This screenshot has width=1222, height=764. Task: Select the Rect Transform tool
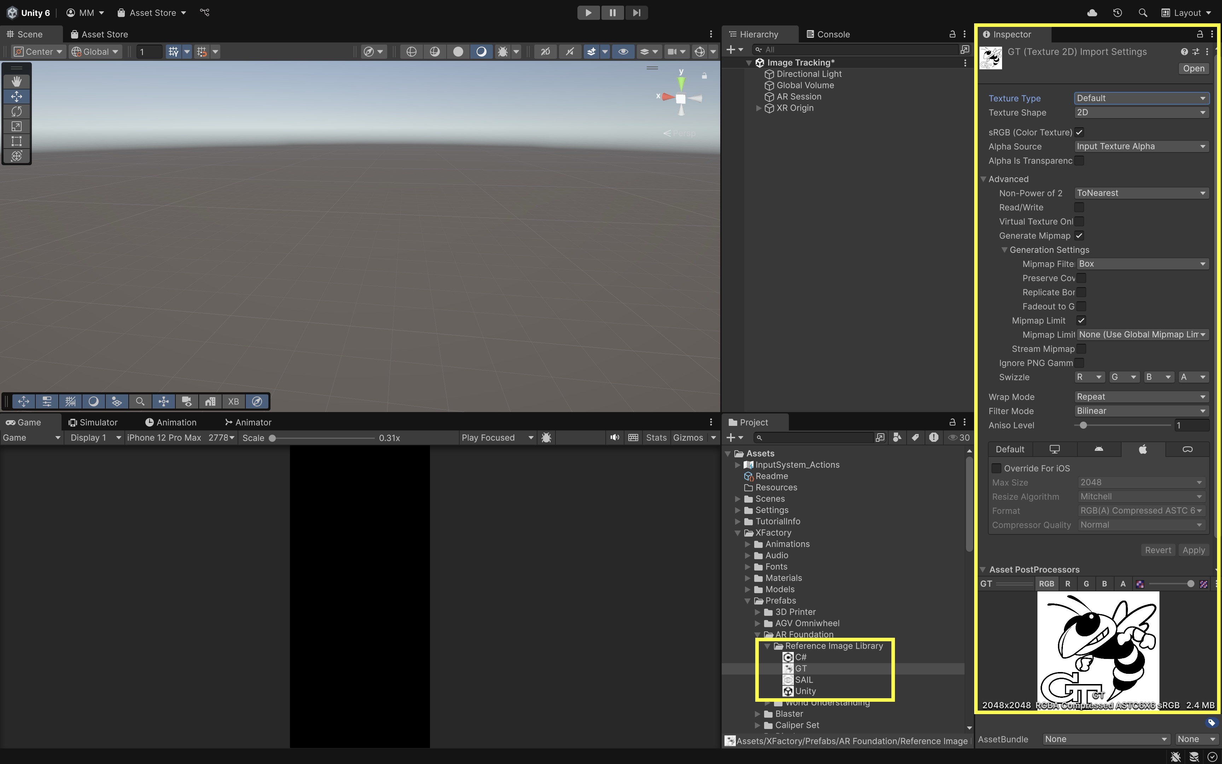16,141
